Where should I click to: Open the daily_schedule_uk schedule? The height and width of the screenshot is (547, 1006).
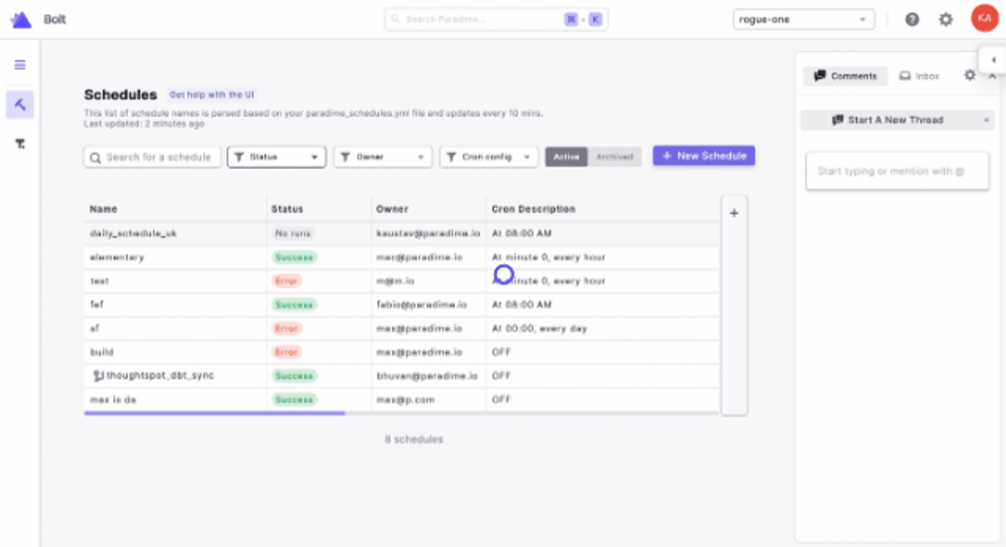pos(133,233)
